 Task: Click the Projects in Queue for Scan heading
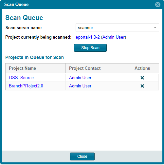click(34, 57)
